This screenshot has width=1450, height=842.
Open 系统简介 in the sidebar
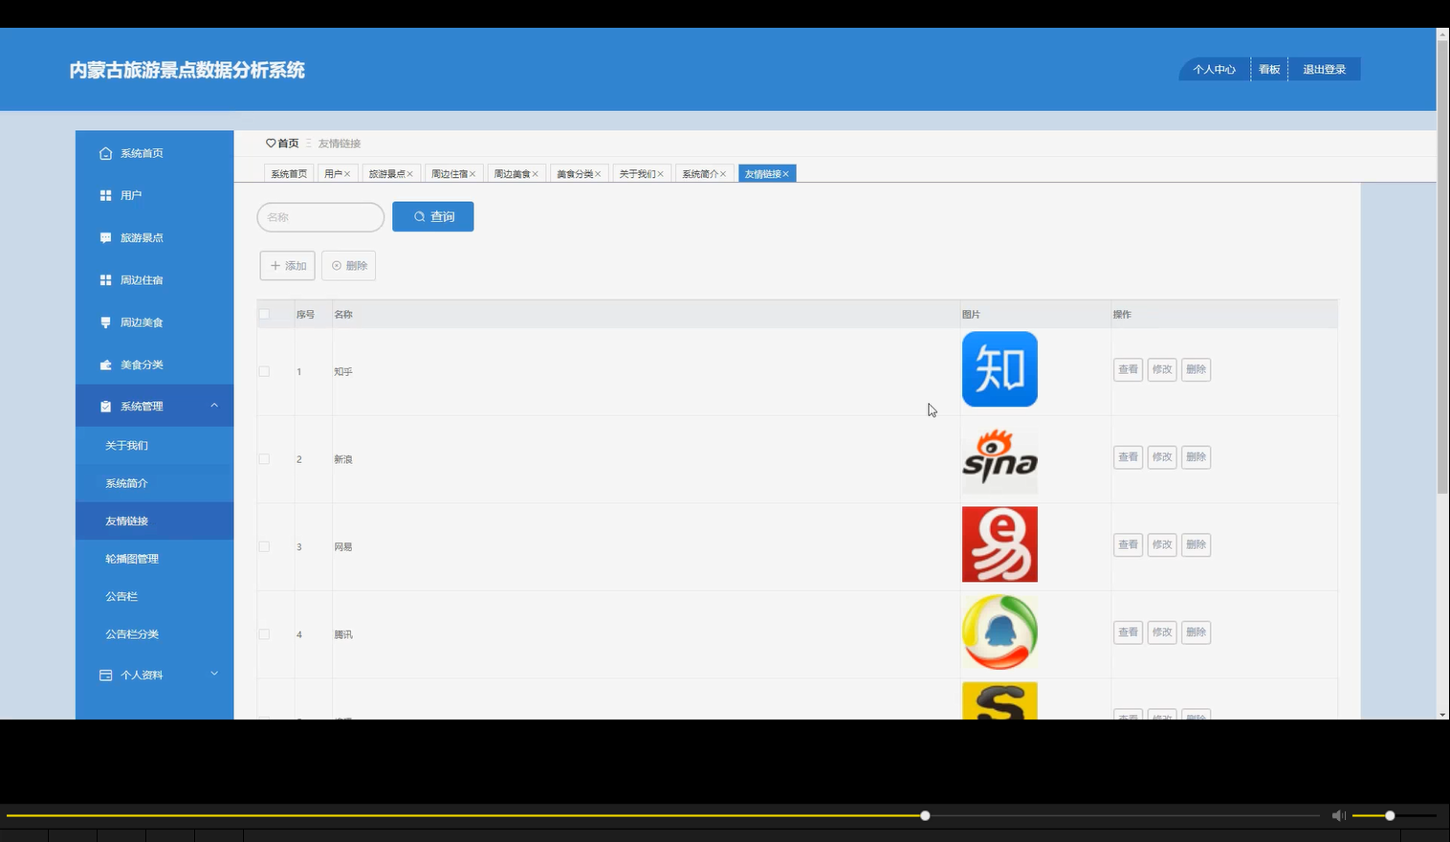point(155,483)
